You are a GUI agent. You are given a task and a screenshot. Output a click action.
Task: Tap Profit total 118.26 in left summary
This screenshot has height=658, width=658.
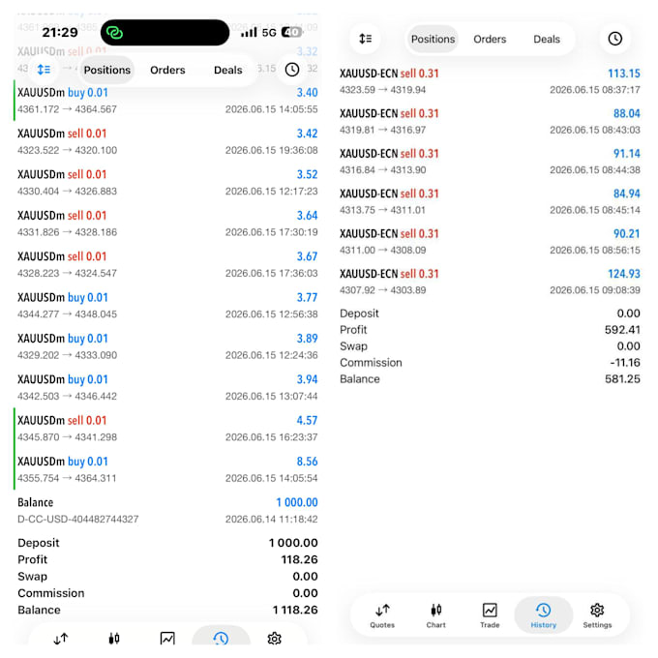[x=299, y=559]
